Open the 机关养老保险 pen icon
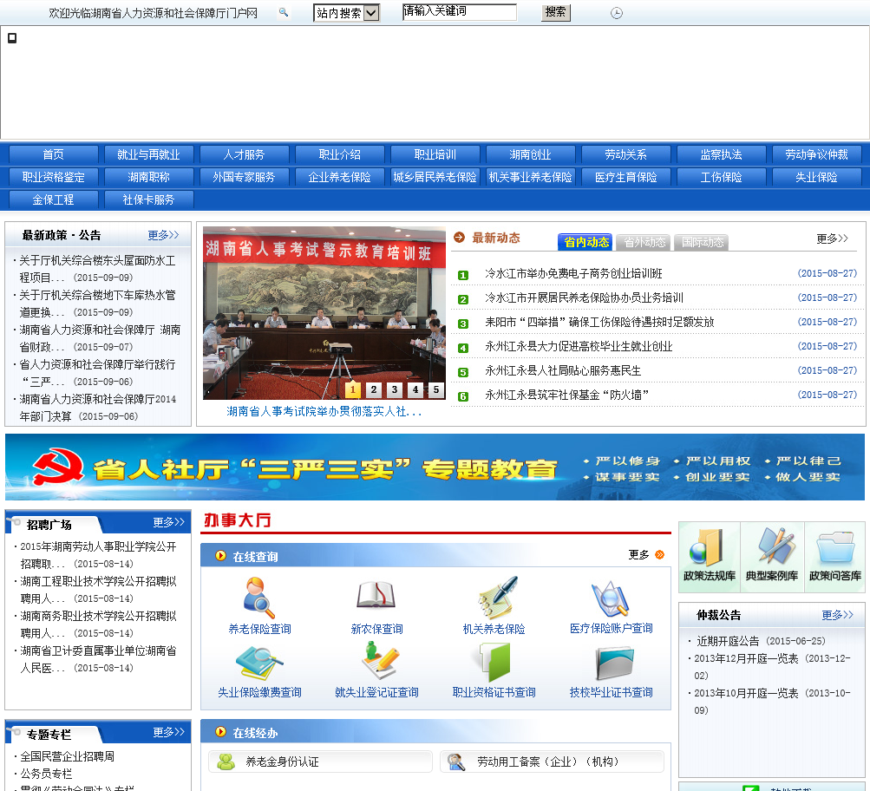Image resolution: width=870 pixels, height=791 pixels. (498, 598)
